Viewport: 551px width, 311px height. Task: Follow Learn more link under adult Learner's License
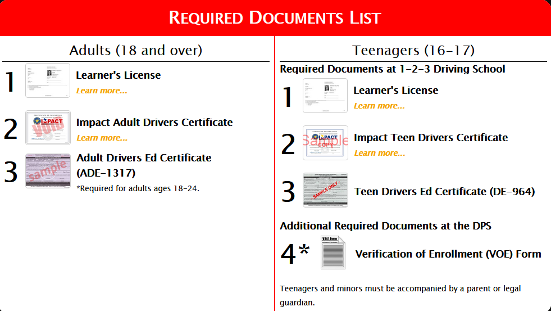pyautogui.click(x=102, y=91)
